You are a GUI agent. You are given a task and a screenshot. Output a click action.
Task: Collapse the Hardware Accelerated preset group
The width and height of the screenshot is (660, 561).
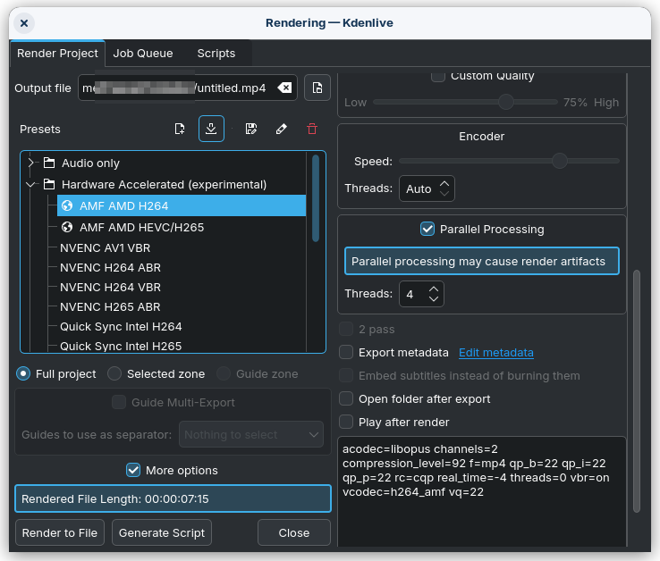pos(30,184)
